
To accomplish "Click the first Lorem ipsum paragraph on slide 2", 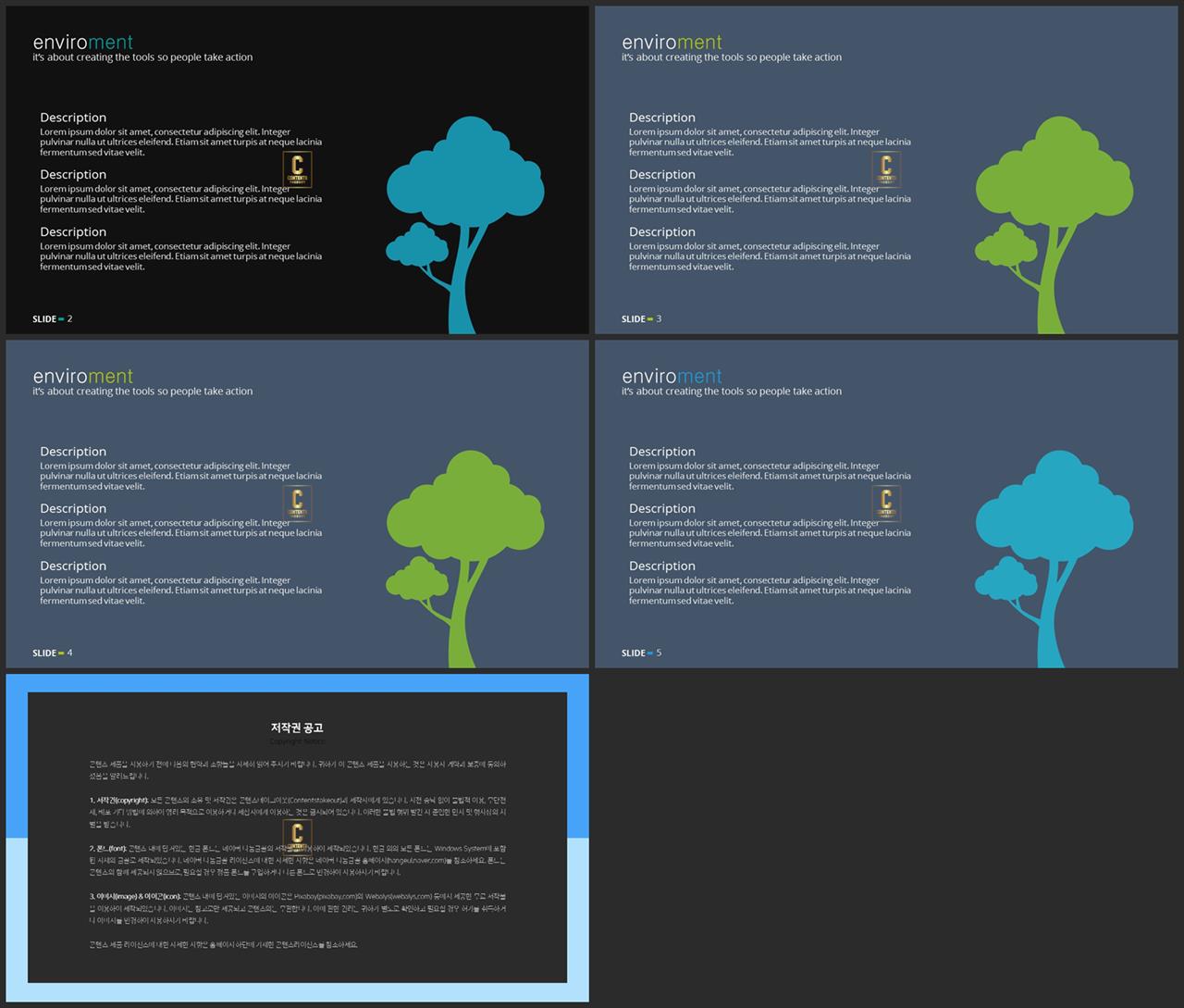I will click(x=181, y=143).
